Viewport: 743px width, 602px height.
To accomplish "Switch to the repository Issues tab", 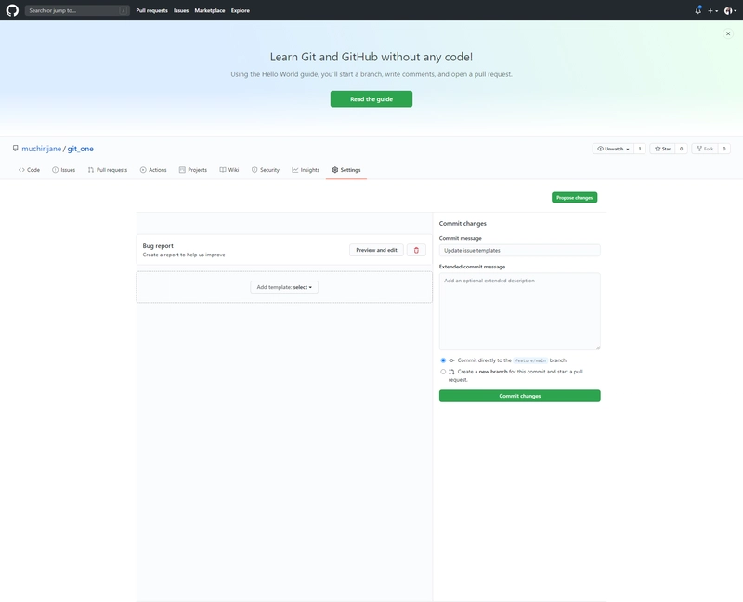I will point(63,170).
